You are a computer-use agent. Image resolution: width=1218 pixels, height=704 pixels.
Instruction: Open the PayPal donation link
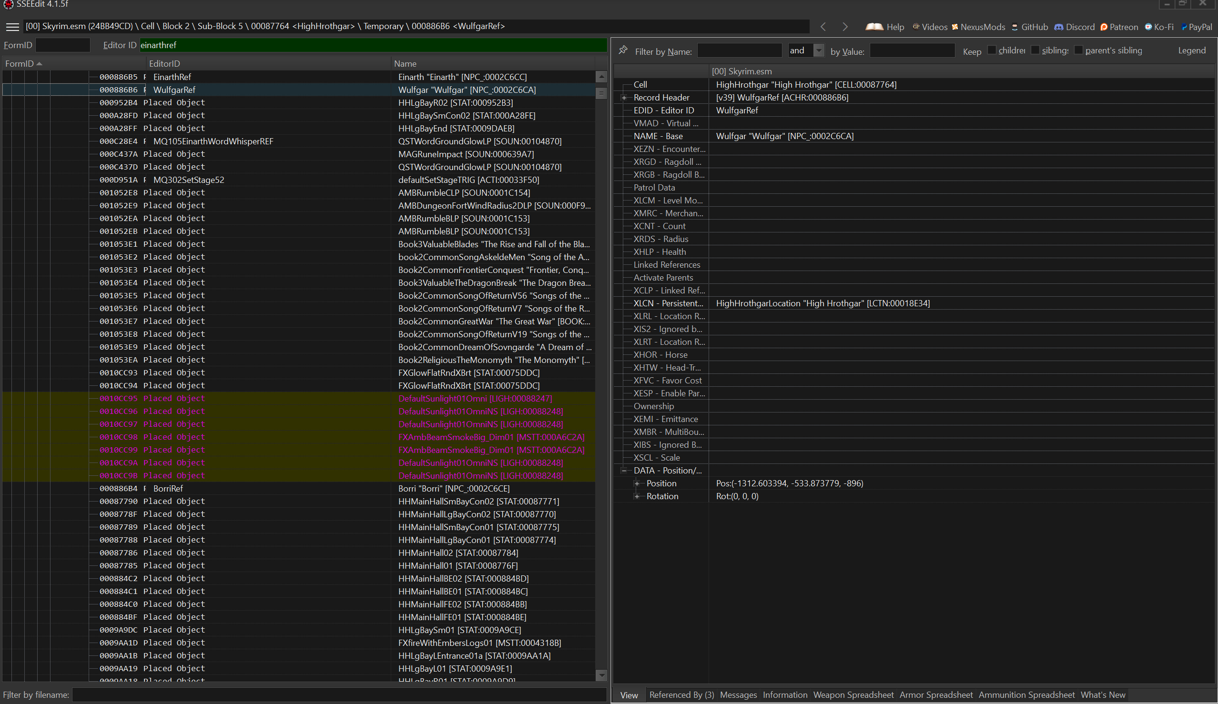coord(1196,27)
